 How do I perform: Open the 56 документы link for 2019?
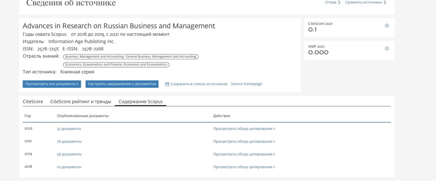click(69, 154)
